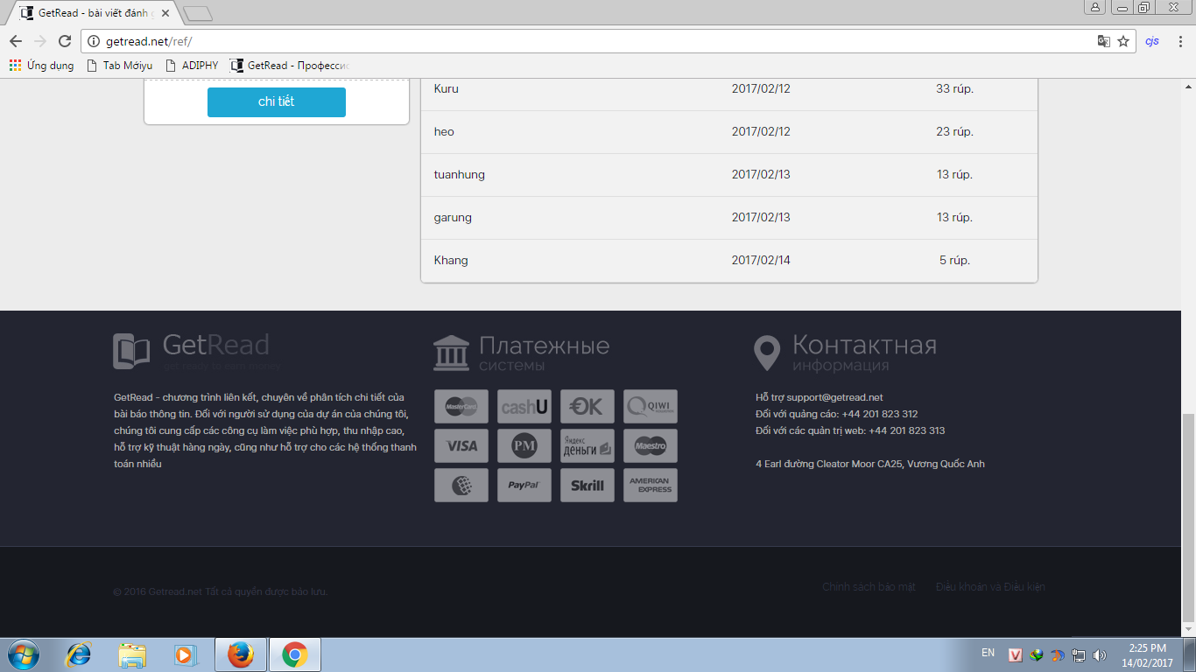Click the red V tray icon
The width and height of the screenshot is (1196, 672).
pyautogui.click(x=1016, y=654)
